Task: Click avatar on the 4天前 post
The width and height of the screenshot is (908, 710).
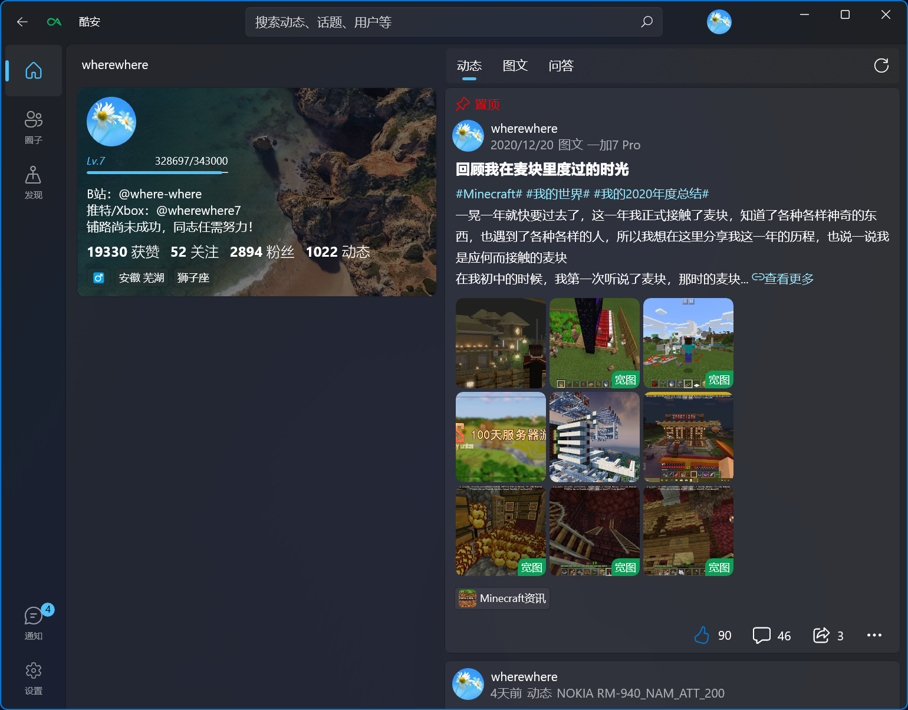Action: (468, 684)
